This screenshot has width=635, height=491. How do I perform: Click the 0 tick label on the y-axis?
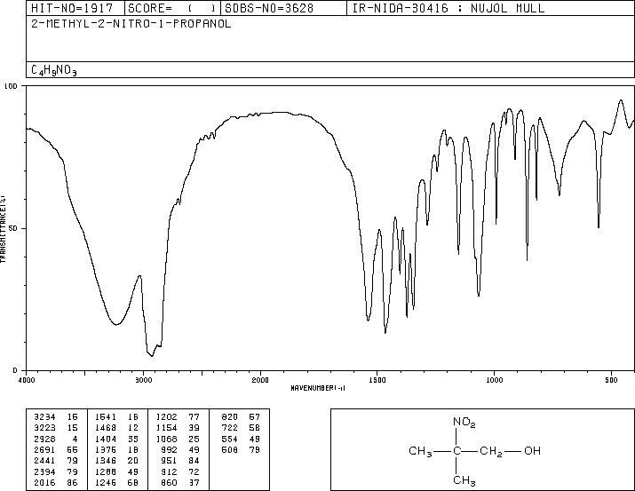tap(15, 370)
